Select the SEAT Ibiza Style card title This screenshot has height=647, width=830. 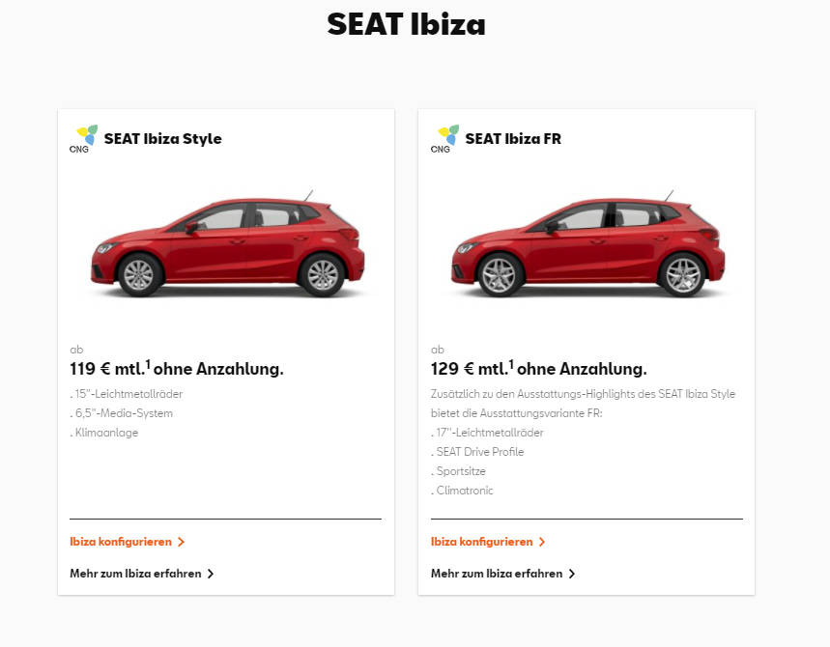coord(163,139)
